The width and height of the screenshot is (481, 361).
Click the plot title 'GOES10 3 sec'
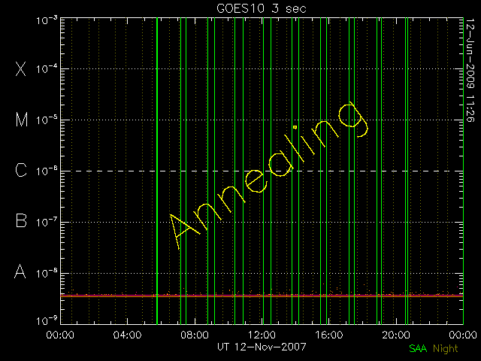tap(262, 8)
